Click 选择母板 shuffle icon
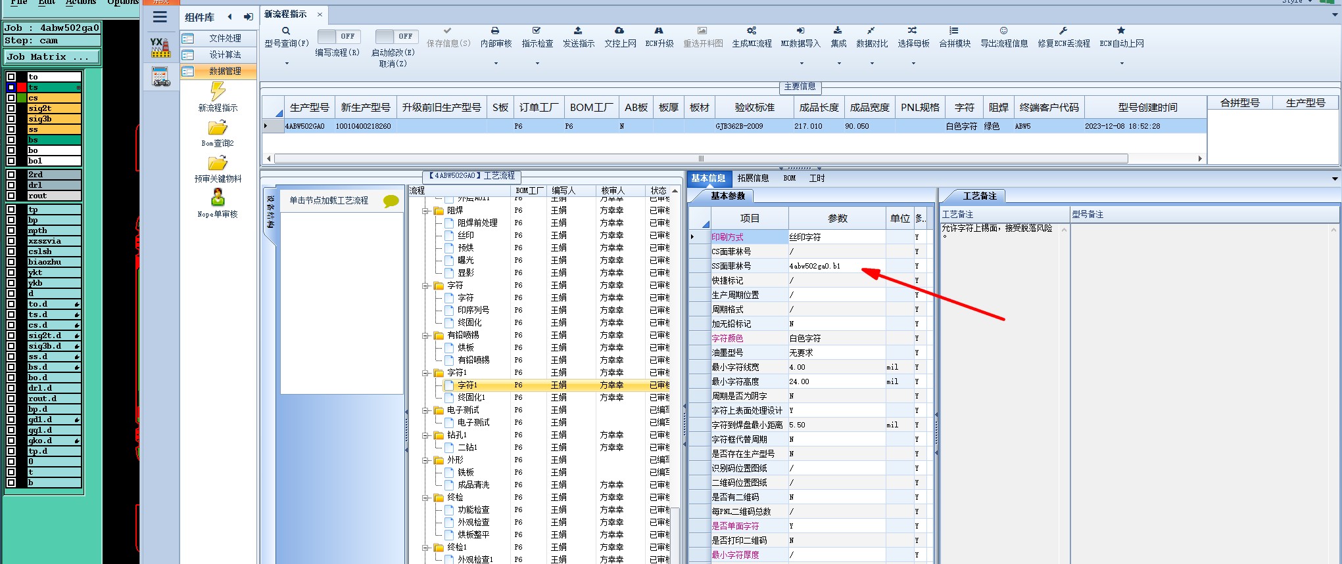The width and height of the screenshot is (1342, 564). click(x=913, y=31)
